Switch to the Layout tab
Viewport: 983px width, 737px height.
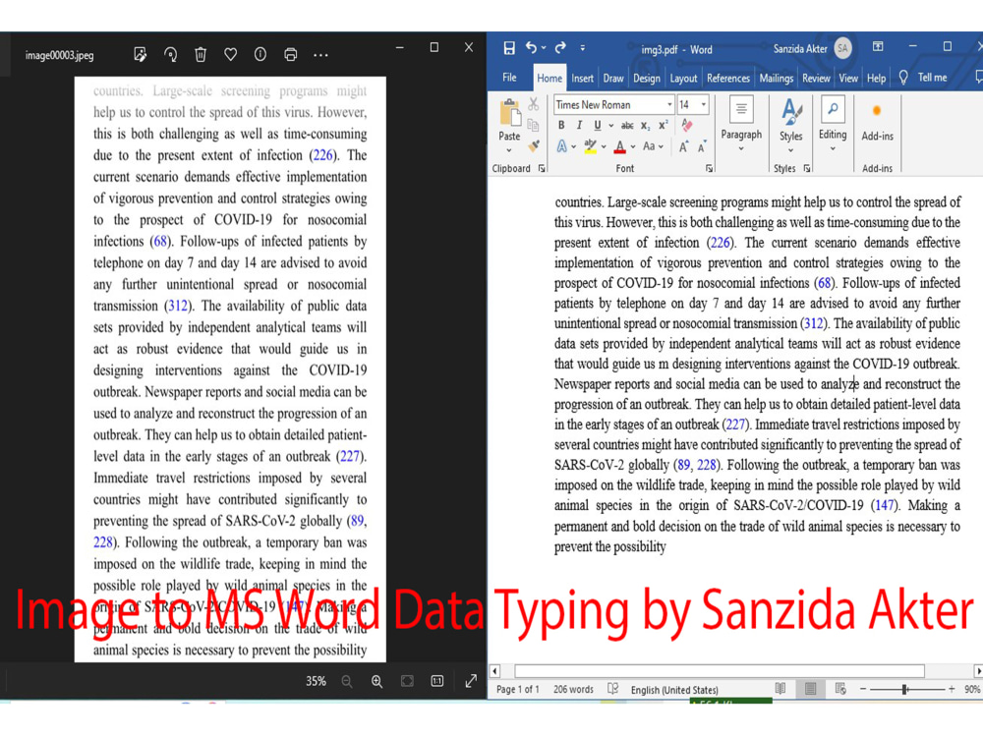(683, 79)
